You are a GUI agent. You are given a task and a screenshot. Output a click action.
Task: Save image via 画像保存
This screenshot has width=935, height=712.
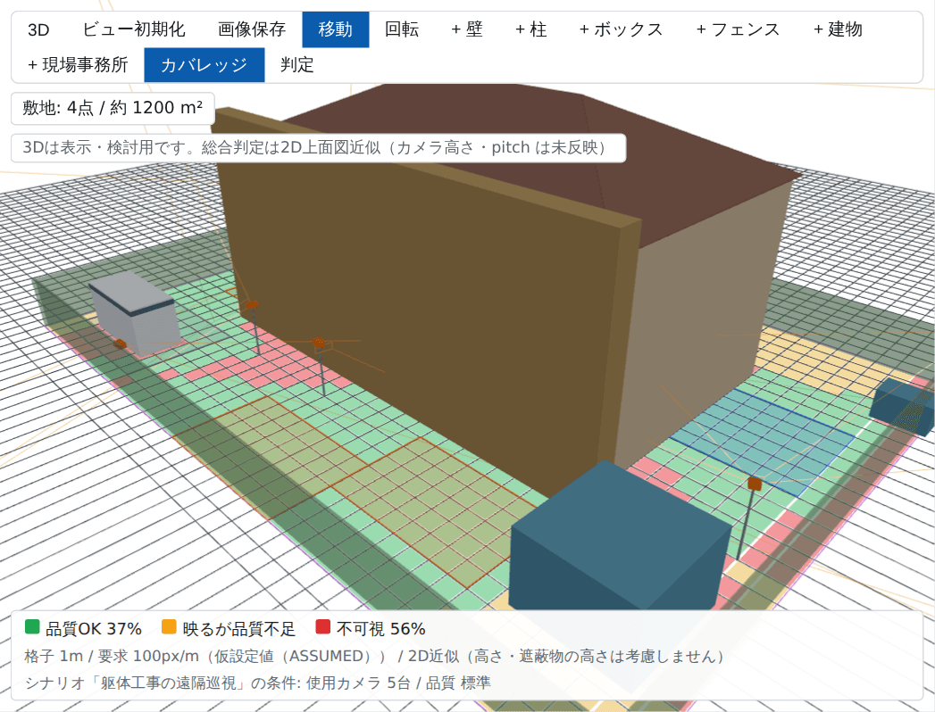click(x=252, y=29)
